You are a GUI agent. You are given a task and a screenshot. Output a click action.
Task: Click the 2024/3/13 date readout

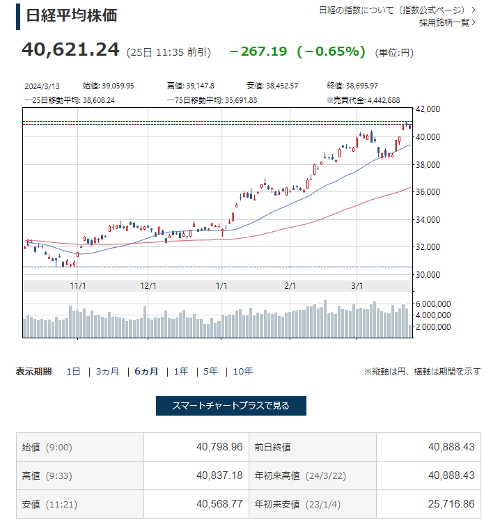(x=42, y=86)
